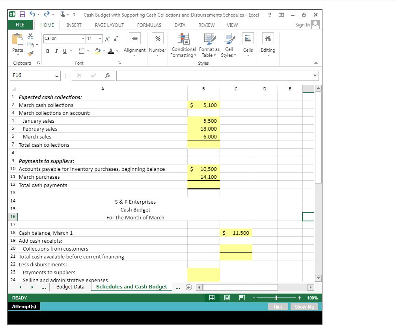Image resolution: width=397 pixels, height=335 pixels.
Task: Open Font dialog launcher
Action: click(119, 63)
